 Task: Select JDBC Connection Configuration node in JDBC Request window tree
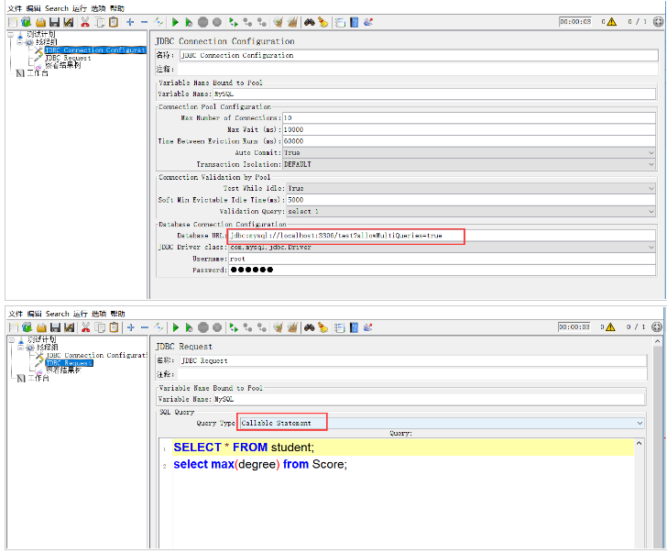96,355
